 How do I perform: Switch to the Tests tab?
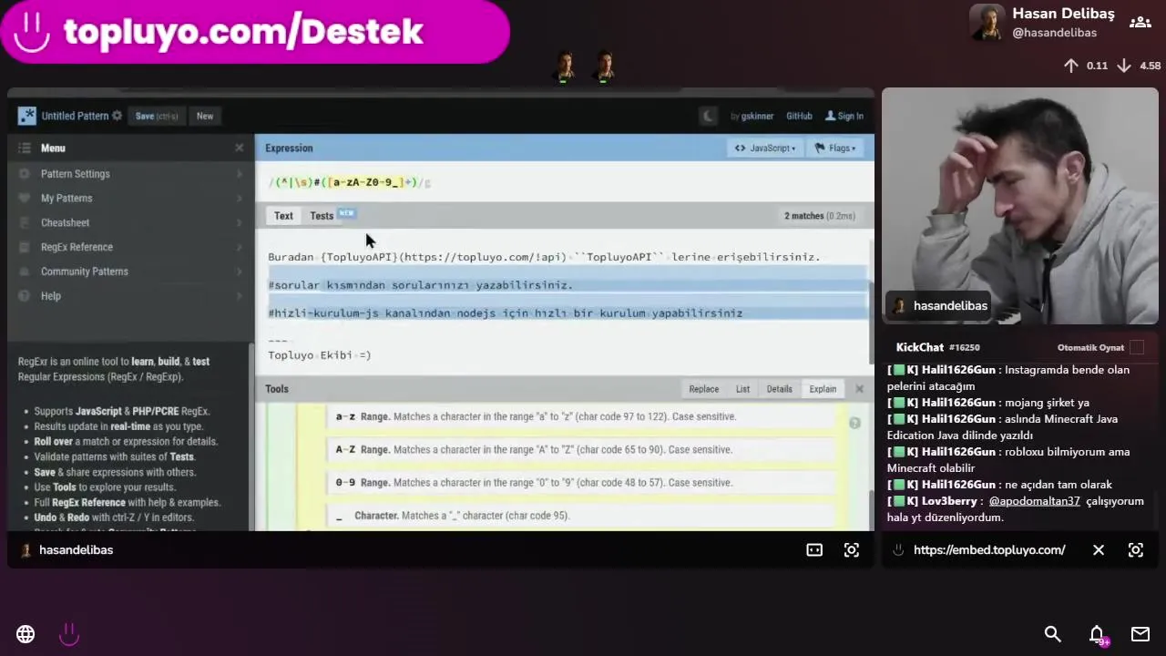coord(322,216)
